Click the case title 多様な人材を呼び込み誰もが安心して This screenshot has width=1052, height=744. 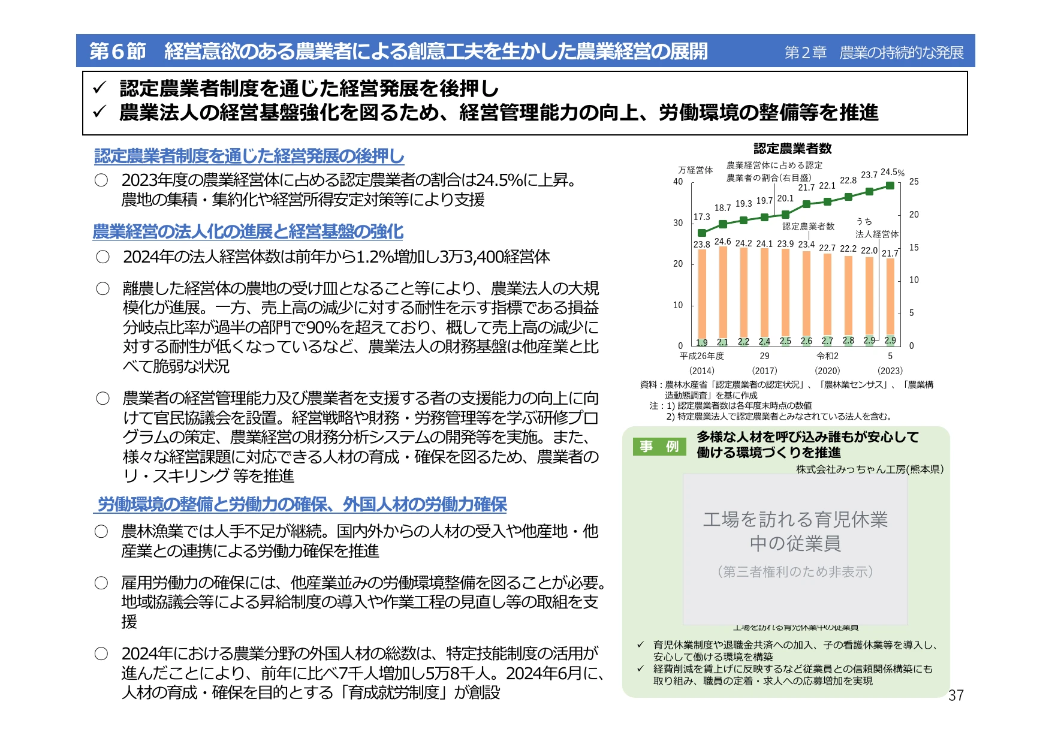[807, 444]
